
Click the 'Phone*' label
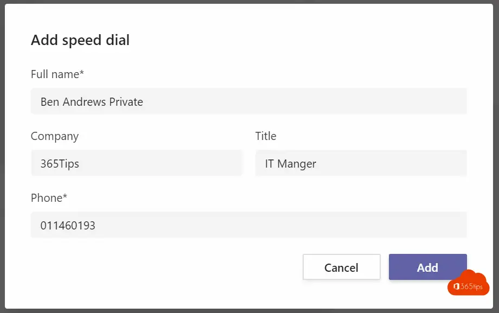pyautogui.click(x=49, y=198)
